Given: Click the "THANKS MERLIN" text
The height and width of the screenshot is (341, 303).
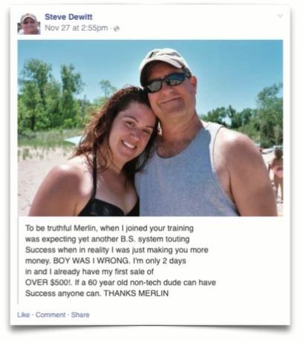Looking at the screenshot, I should [x=136, y=293].
